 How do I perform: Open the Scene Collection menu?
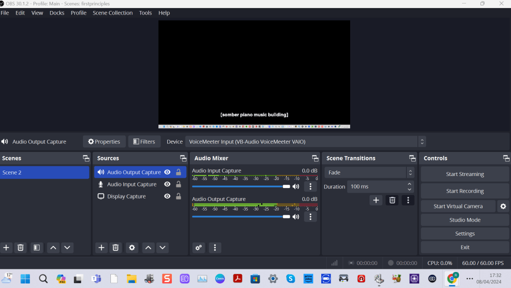click(113, 12)
